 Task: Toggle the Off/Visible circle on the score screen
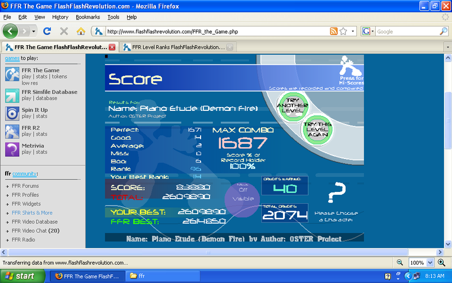point(242,196)
